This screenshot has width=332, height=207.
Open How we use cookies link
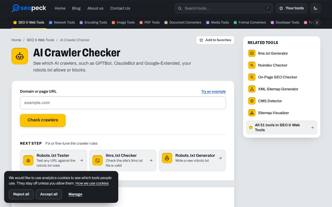pyautogui.click(x=92, y=183)
